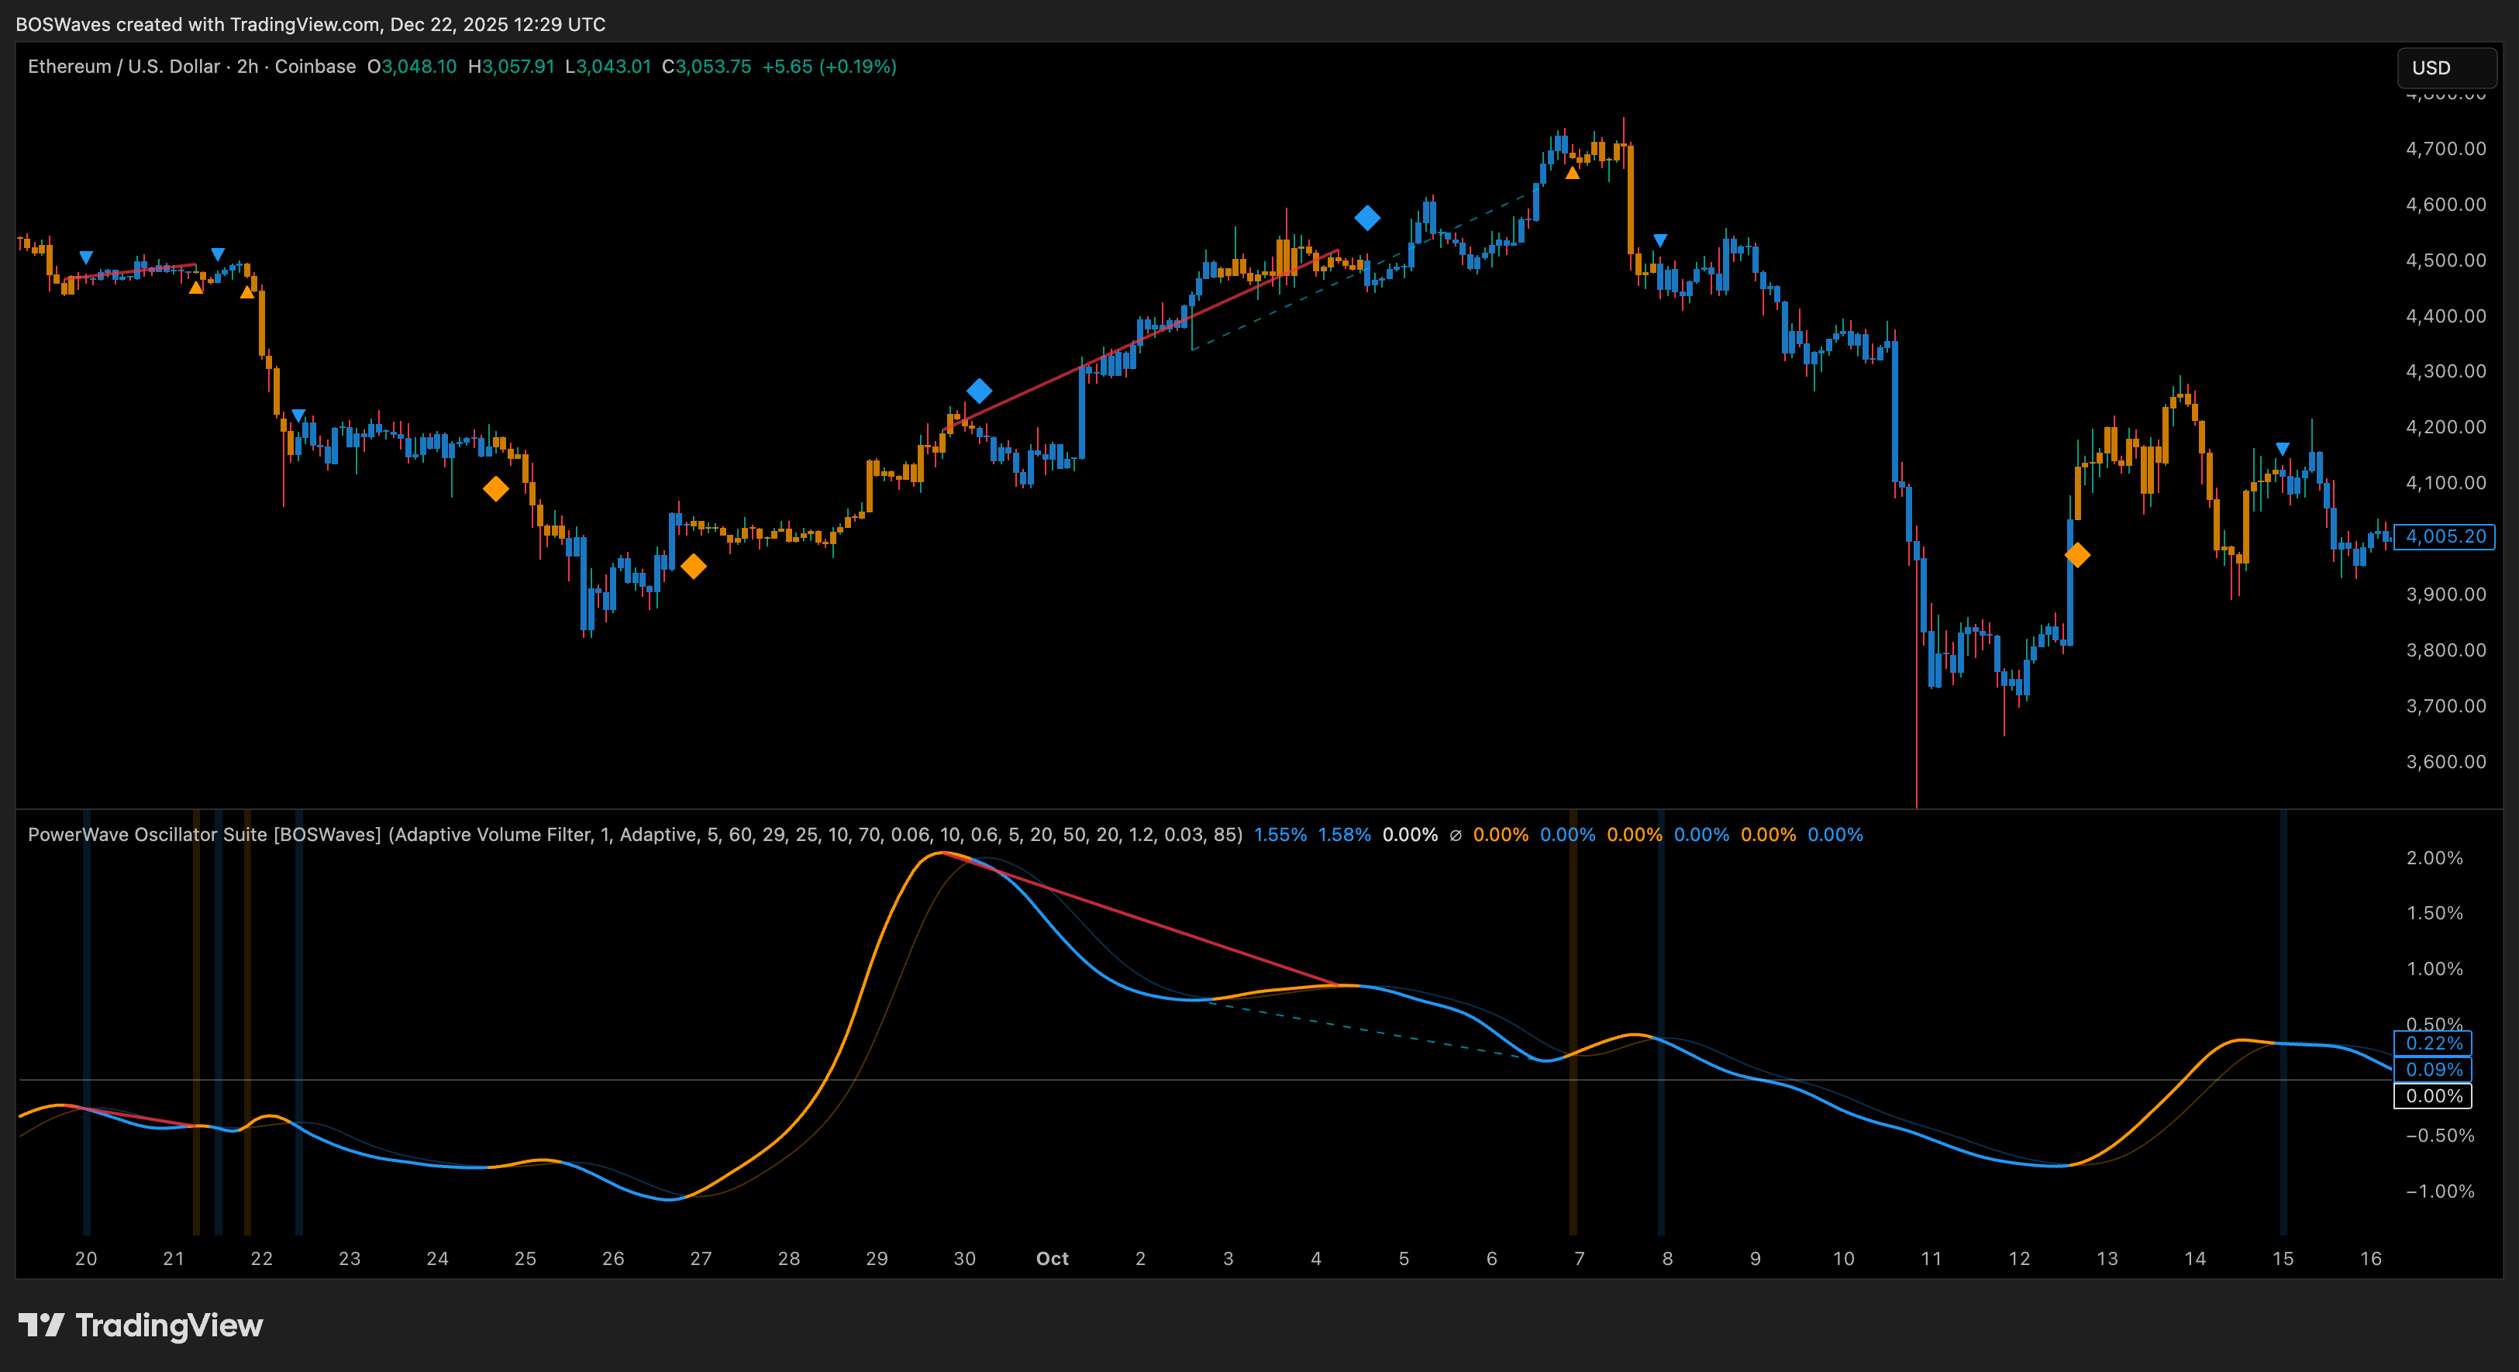This screenshot has width=2519, height=1372.
Task: Click the 0.09% oscillator value label
Action: tap(2433, 1070)
